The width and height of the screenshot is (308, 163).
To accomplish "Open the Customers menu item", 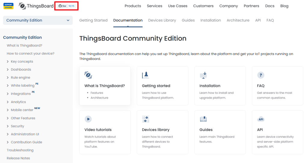I will click(203, 6).
